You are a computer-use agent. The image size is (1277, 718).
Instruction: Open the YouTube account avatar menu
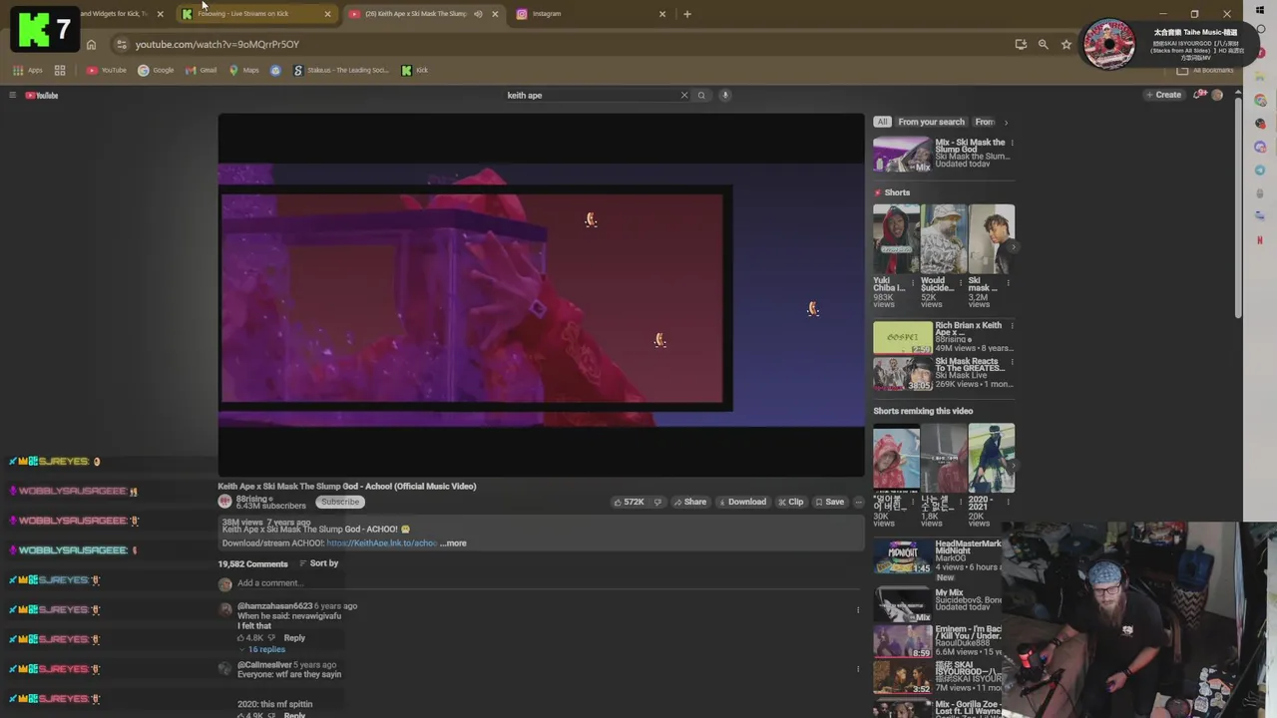point(1217,95)
